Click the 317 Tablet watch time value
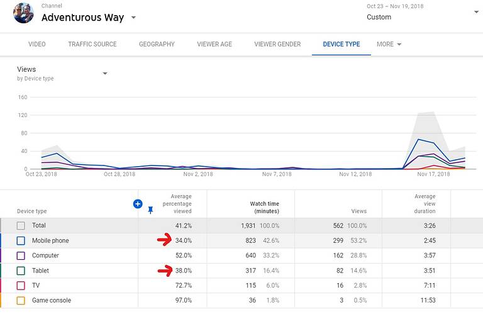The image size is (483, 314). 250,271
